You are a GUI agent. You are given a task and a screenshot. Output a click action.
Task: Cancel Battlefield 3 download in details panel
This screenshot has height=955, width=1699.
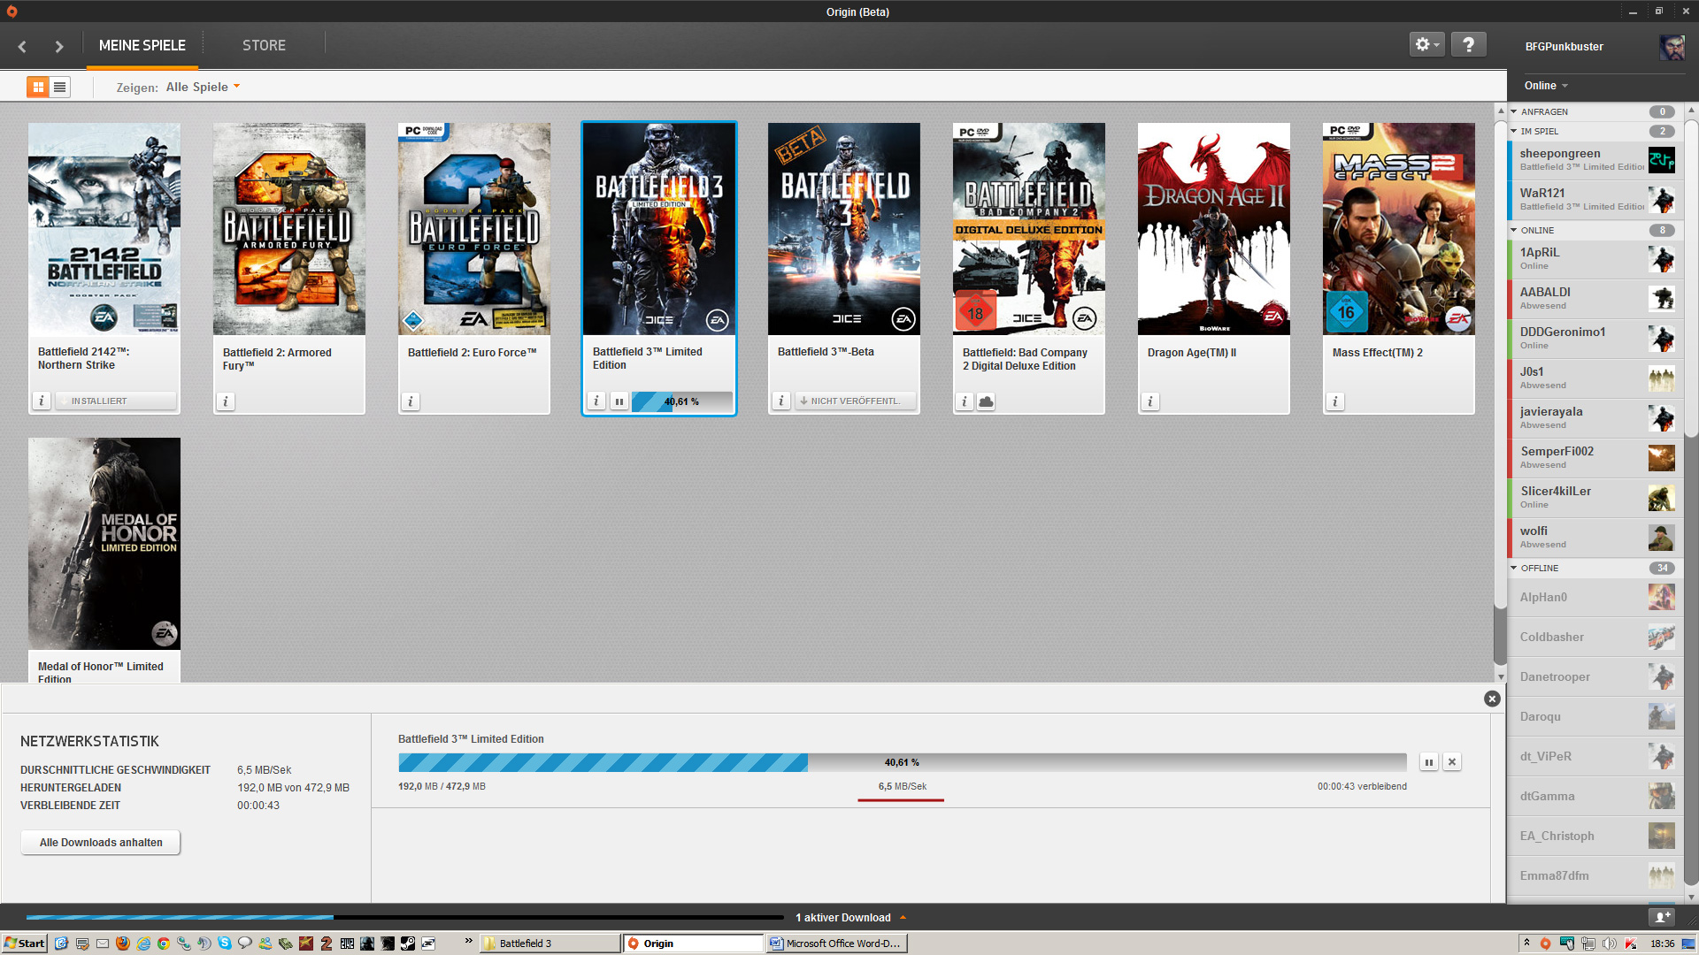point(1452,762)
